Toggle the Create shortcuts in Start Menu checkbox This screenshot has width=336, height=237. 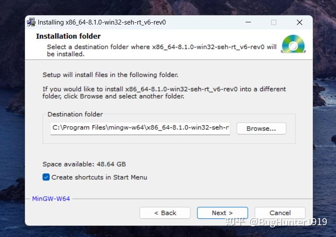pyautogui.click(x=46, y=177)
